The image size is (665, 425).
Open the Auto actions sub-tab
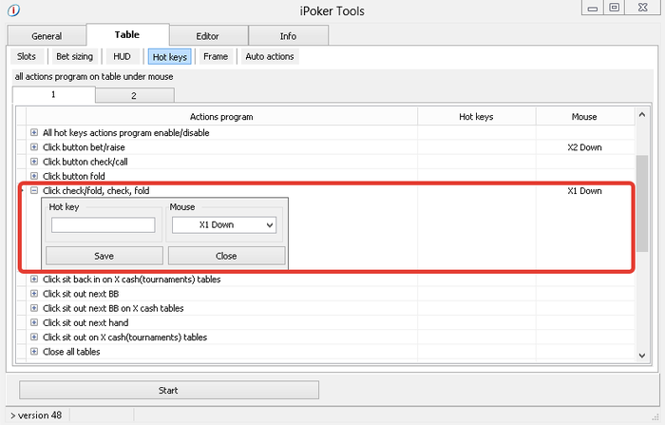[270, 56]
